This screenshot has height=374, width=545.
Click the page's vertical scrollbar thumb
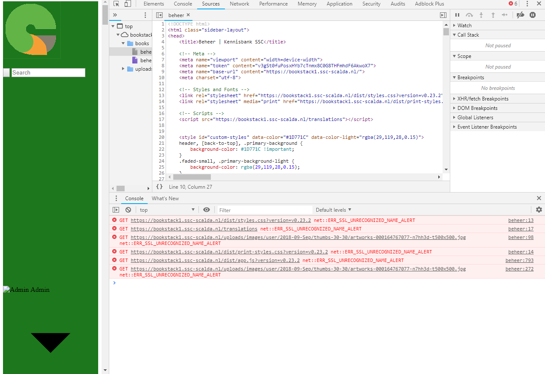point(105,14)
